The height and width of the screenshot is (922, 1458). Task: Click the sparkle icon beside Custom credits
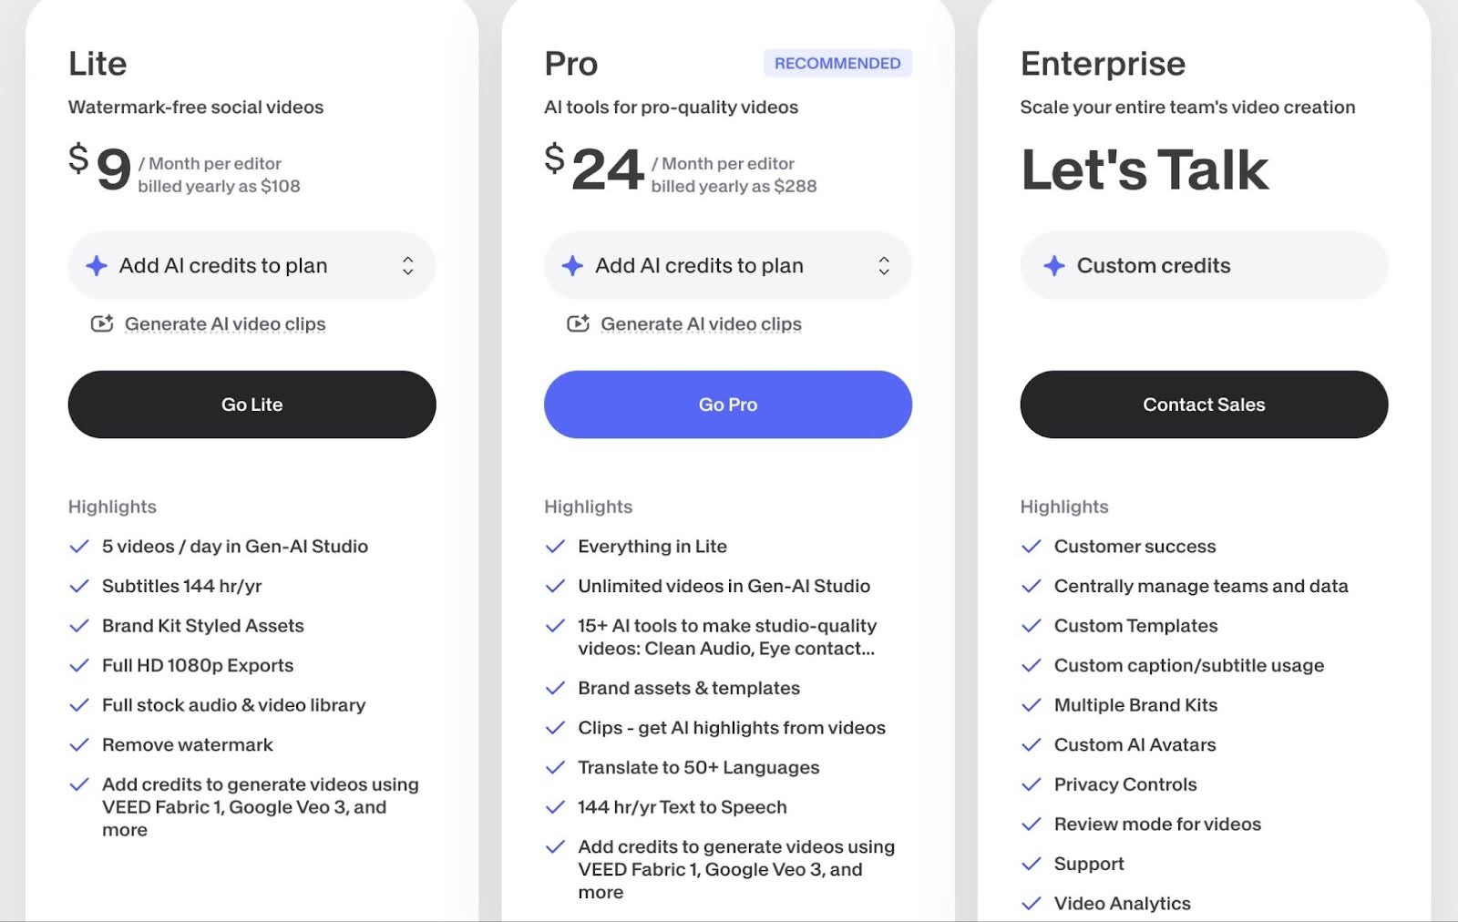(1054, 266)
